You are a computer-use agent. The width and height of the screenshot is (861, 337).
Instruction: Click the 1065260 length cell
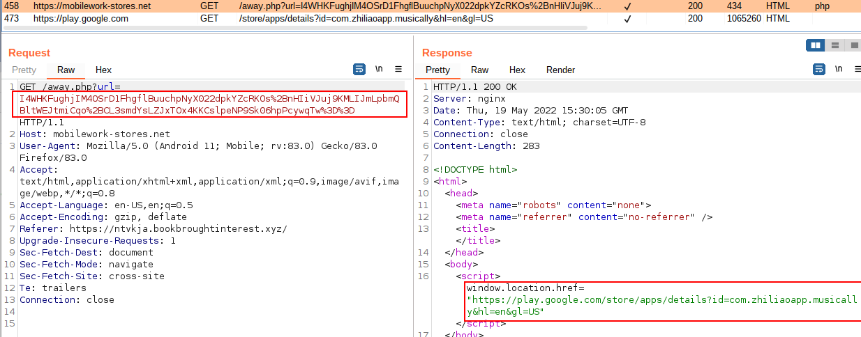744,19
